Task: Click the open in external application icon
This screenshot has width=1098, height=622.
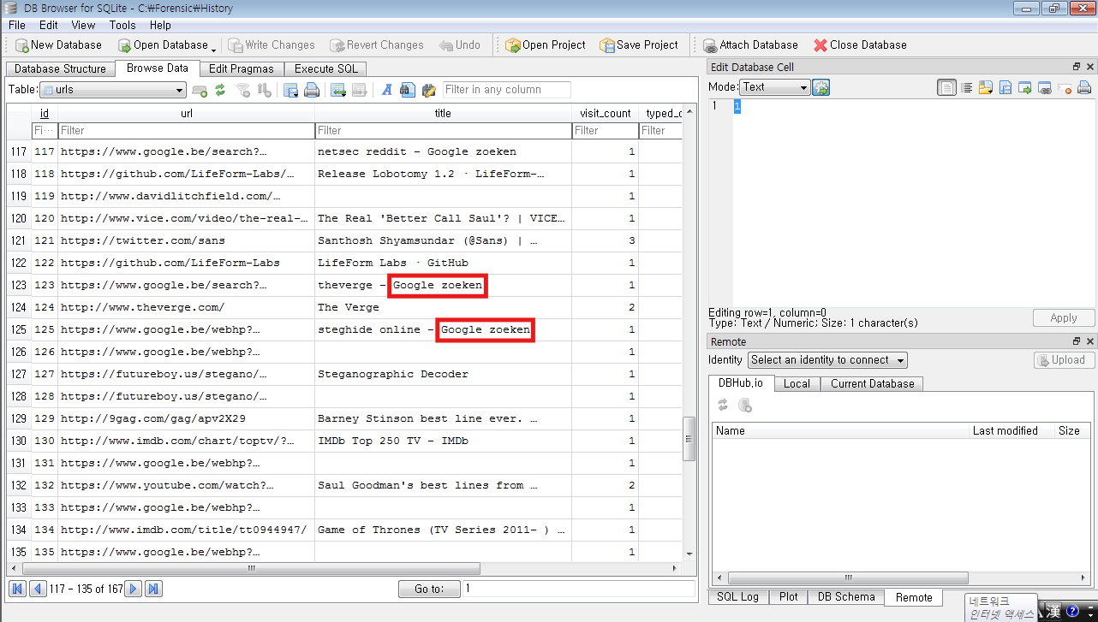Action: 1025,87
